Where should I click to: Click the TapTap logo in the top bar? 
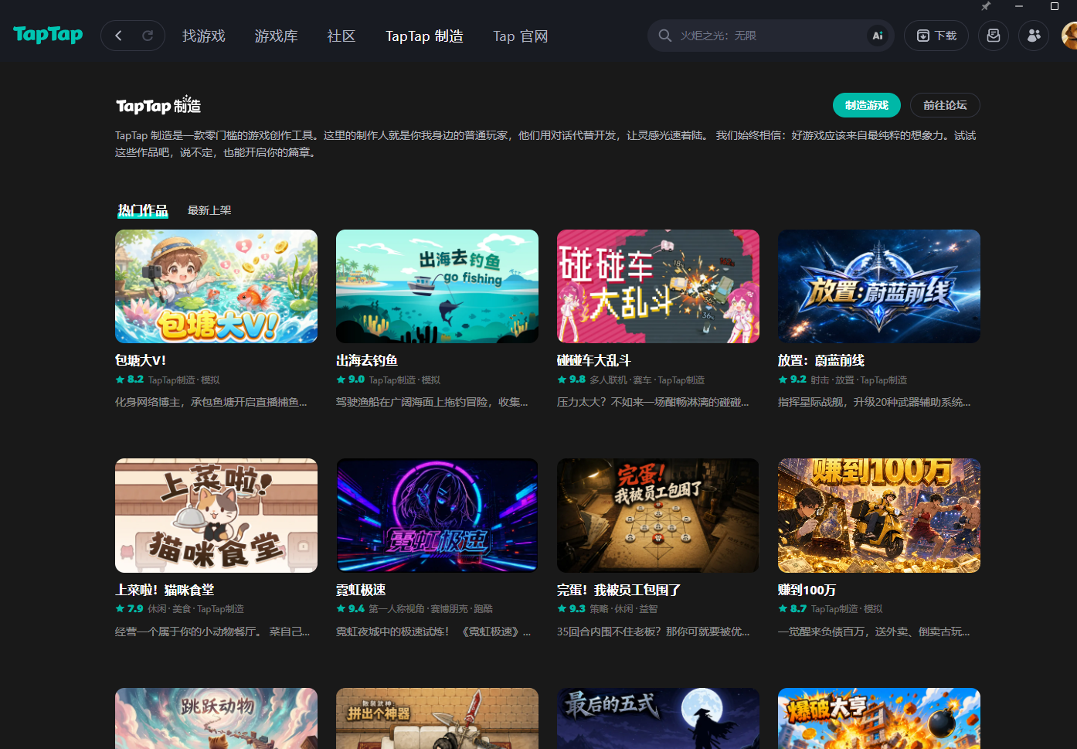(48, 35)
